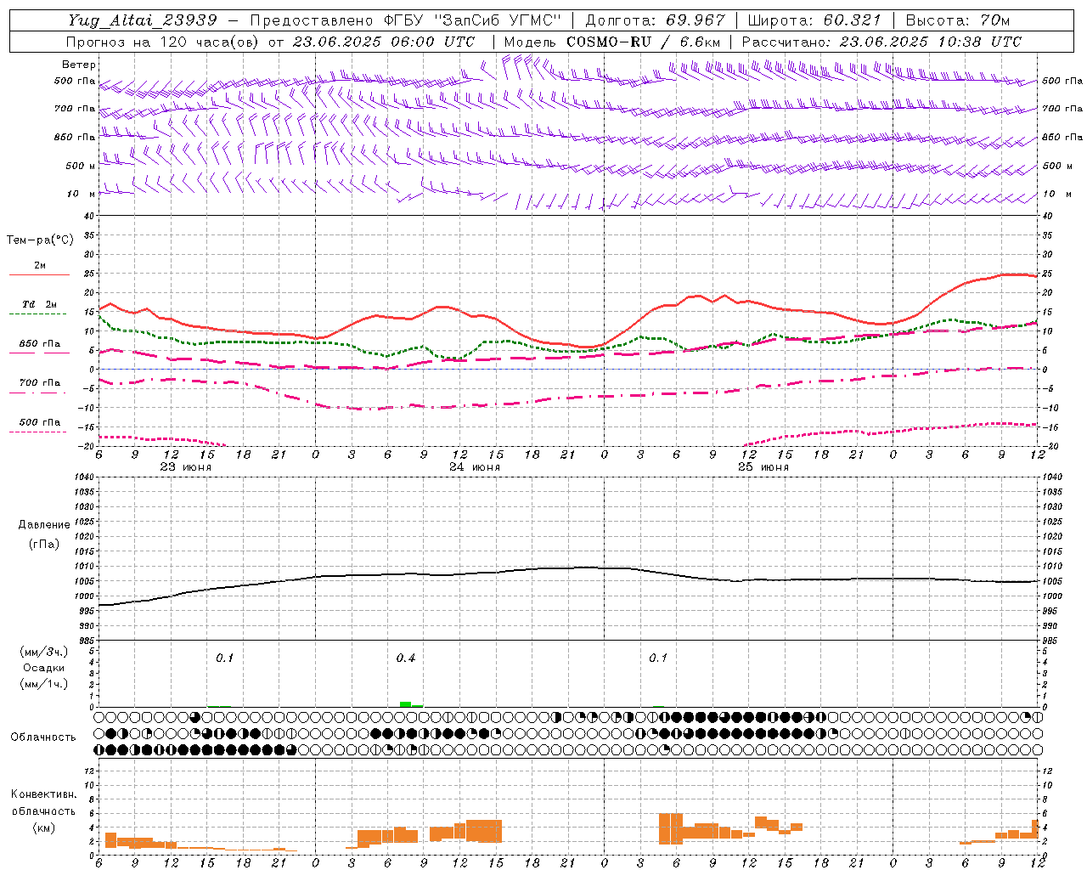The width and height of the screenshot is (1087, 870).
Task: Click the Ветер panel label
Action: (x=79, y=65)
